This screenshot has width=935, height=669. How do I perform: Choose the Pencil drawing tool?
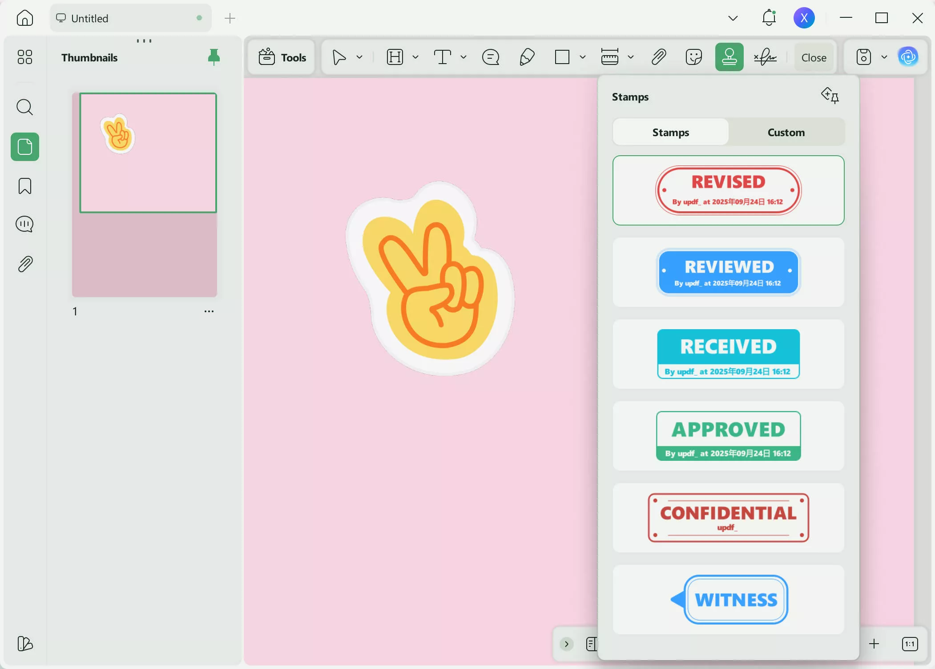(x=527, y=57)
